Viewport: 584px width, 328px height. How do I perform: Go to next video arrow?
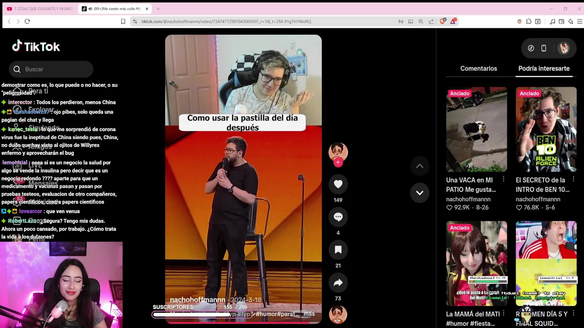point(420,193)
